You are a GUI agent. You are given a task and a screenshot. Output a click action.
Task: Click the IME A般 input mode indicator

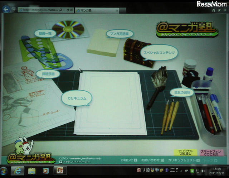[x=146, y=170]
